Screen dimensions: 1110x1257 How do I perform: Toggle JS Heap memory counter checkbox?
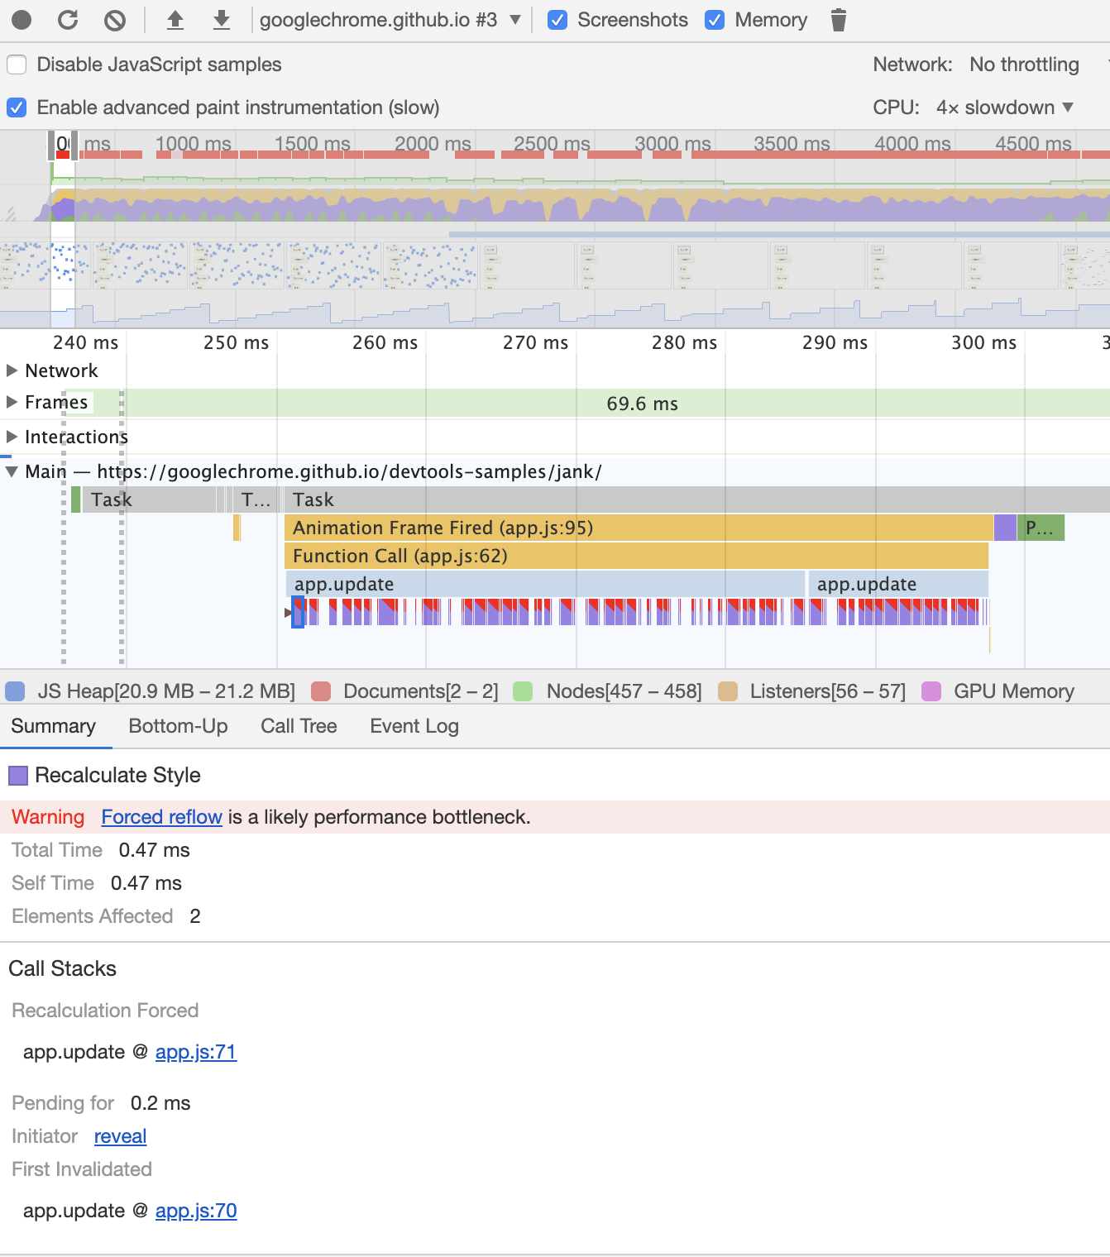coord(15,691)
